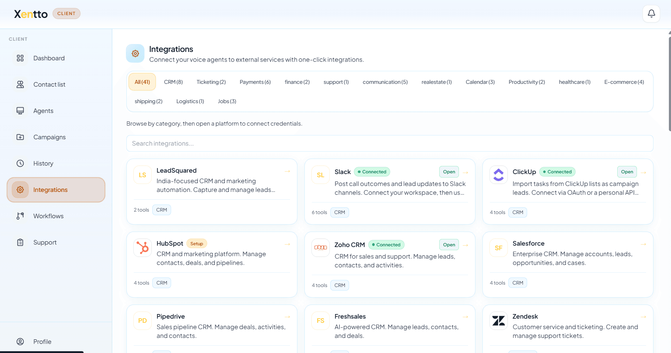
Task: Click the Salesforce SF logo
Action: [x=499, y=248]
